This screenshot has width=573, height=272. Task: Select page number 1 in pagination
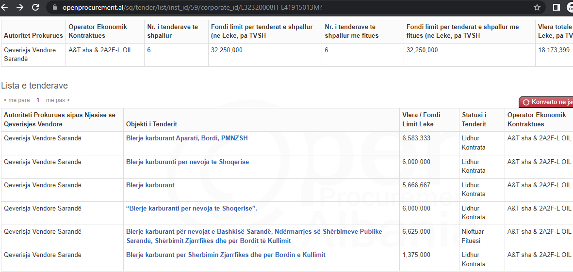pyautogui.click(x=38, y=100)
